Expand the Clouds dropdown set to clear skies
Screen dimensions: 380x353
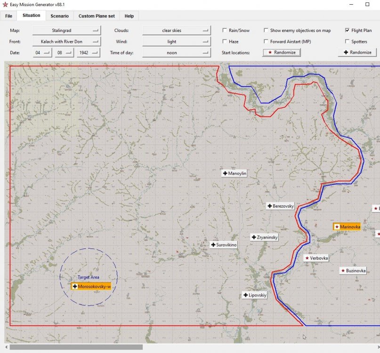tap(176, 31)
